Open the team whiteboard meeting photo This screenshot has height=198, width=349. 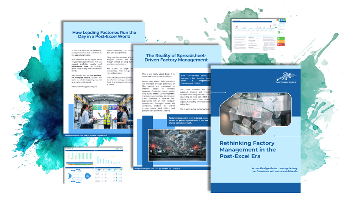104,112
